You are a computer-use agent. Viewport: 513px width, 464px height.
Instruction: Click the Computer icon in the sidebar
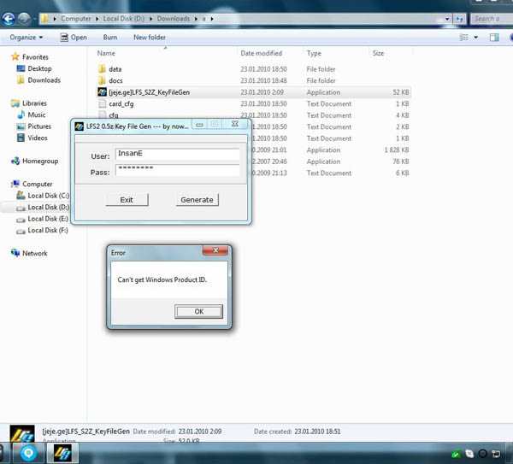coord(15,184)
